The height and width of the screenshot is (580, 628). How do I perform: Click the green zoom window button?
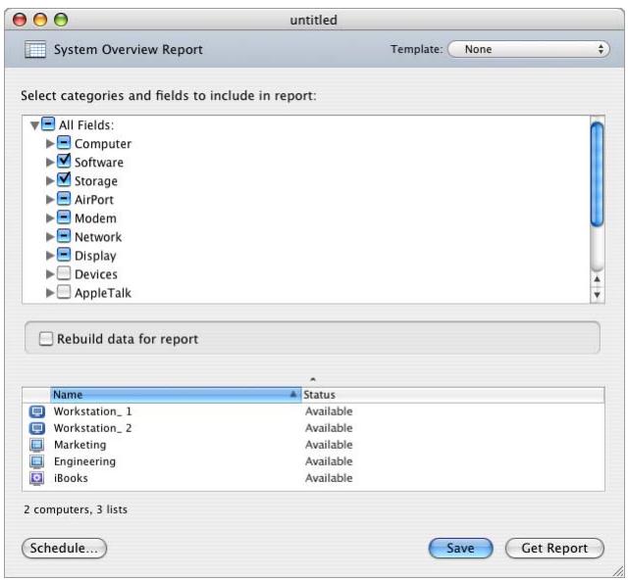(x=61, y=20)
